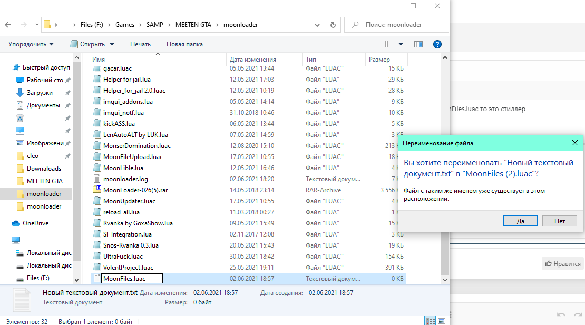Select the reload_all.lua file
This screenshot has width=585, height=325.
pos(121,212)
